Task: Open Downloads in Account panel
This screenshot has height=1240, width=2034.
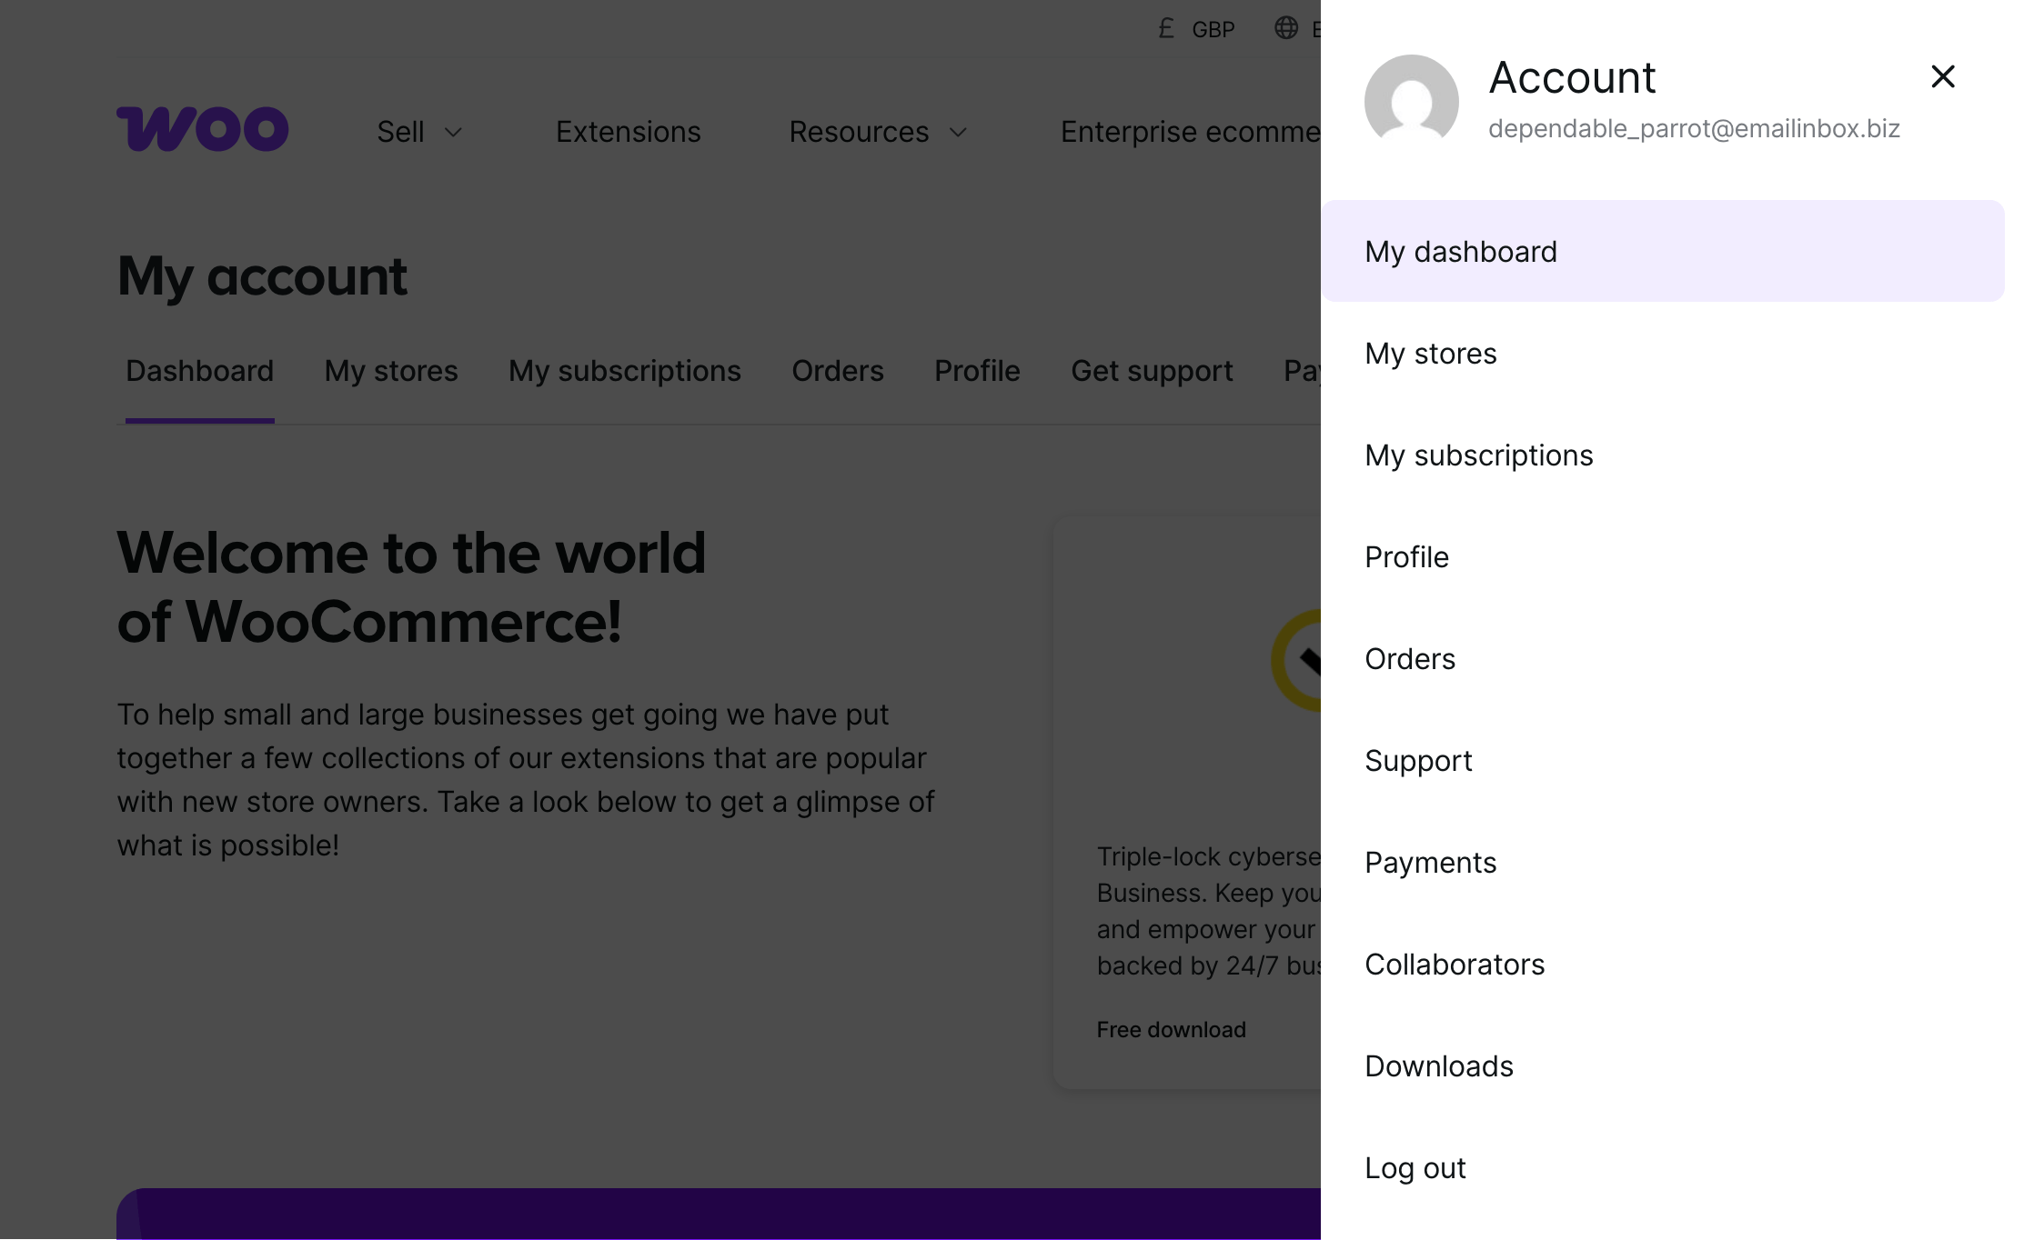Action: coord(1438,1066)
